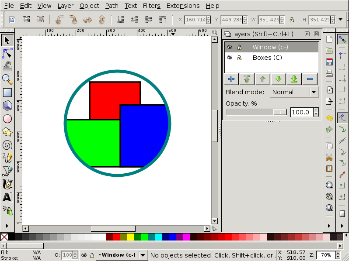Pick yellow swatch in palette
Image resolution: width=349 pixels, height=261 pixels.
(130, 237)
